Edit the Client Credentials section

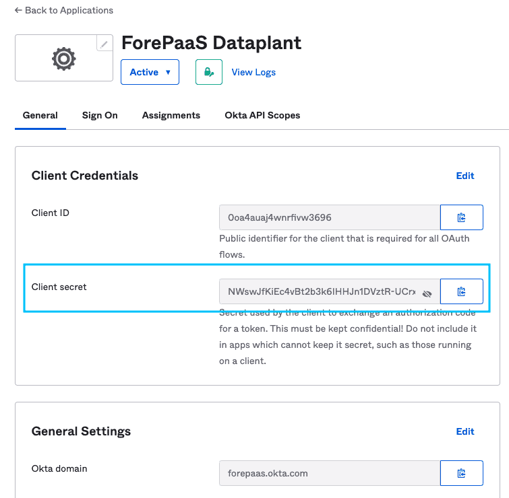point(465,176)
